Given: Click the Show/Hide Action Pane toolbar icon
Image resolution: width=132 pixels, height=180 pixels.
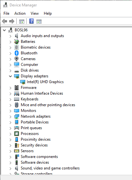Looking at the screenshot, I should 39,21.
